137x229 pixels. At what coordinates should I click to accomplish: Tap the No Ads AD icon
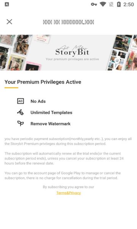pyautogui.click(x=21, y=101)
